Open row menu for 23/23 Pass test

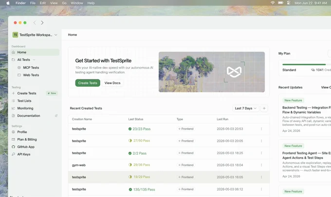point(261,129)
